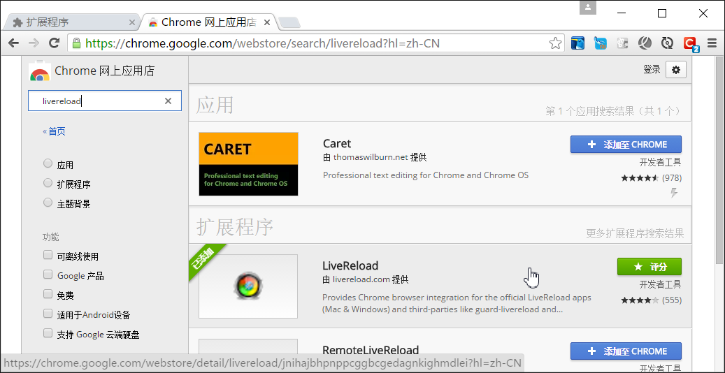Add Caret to Chrome
725x373 pixels.
[x=626, y=144]
